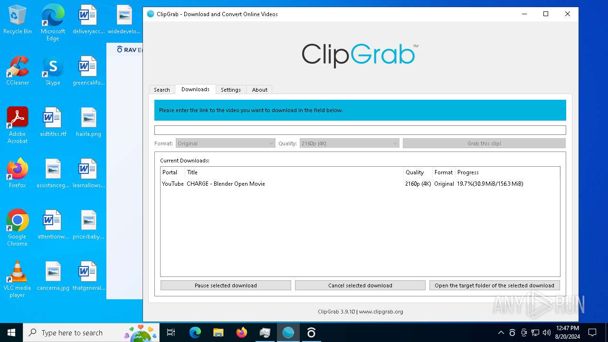Select the deliveryacc Word document icon
The height and width of the screenshot is (342, 608).
pyautogui.click(x=88, y=20)
